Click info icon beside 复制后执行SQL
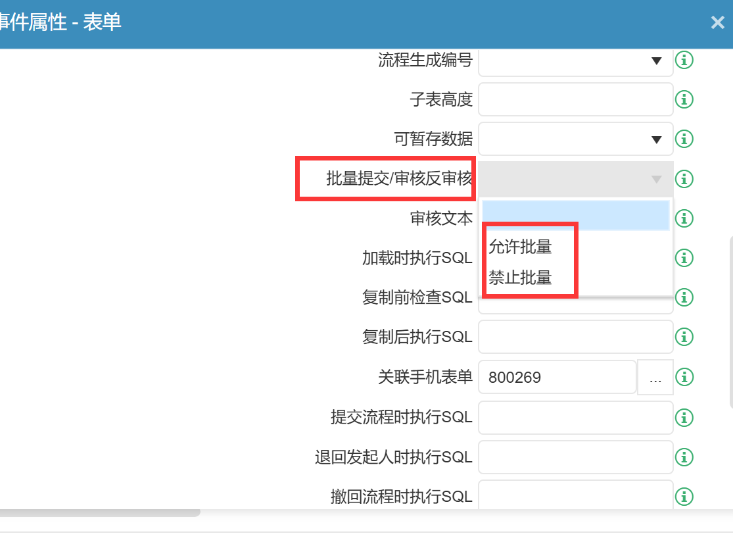The height and width of the screenshot is (542, 733). pyautogui.click(x=684, y=337)
